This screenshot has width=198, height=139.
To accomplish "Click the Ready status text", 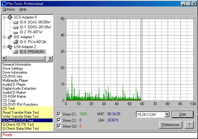I will coord(7,135).
